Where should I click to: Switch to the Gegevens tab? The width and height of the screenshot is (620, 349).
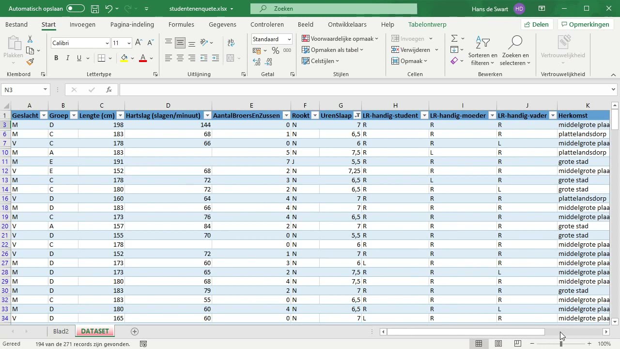(x=222, y=25)
